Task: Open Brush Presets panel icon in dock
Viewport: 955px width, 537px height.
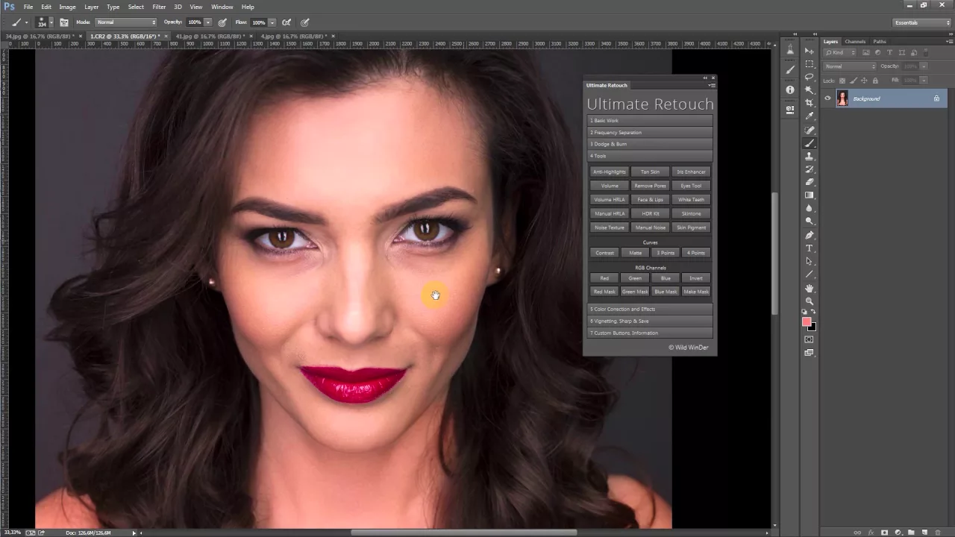Action: 790,70
